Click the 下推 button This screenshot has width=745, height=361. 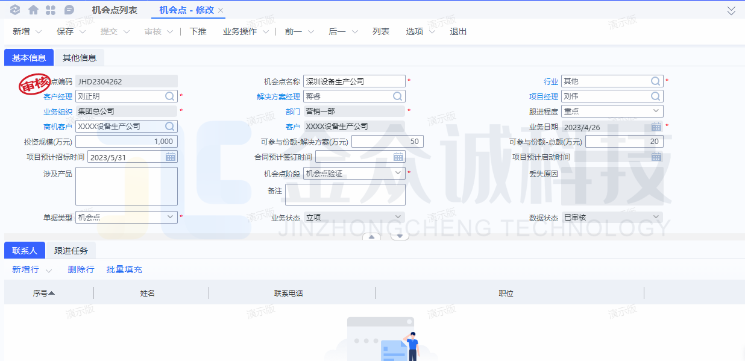coord(198,31)
